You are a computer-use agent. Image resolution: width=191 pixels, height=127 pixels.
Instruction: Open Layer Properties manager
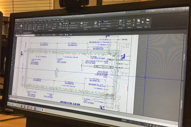coord(60,26)
